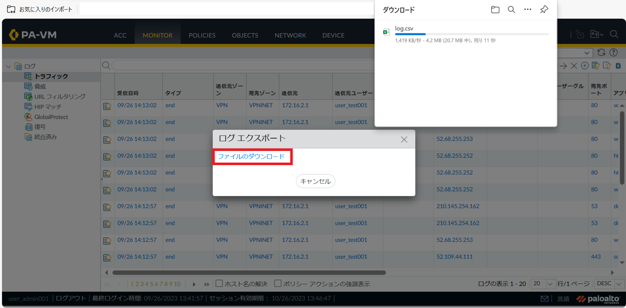
Task: Select 統合済み in the log tree
Action: [x=45, y=137]
